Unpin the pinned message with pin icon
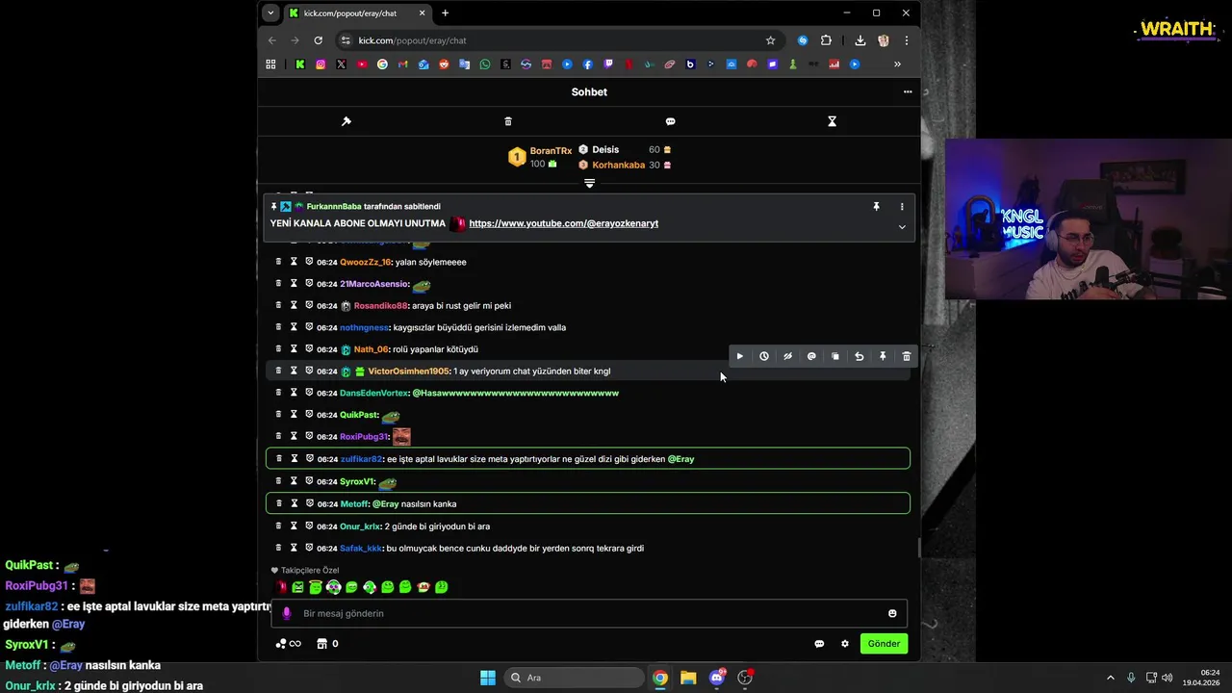Image resolution: width=1232 pixels, height=693 pixels. [876, 207]
